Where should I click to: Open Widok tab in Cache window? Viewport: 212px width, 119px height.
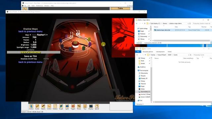(x=169, y=52)
